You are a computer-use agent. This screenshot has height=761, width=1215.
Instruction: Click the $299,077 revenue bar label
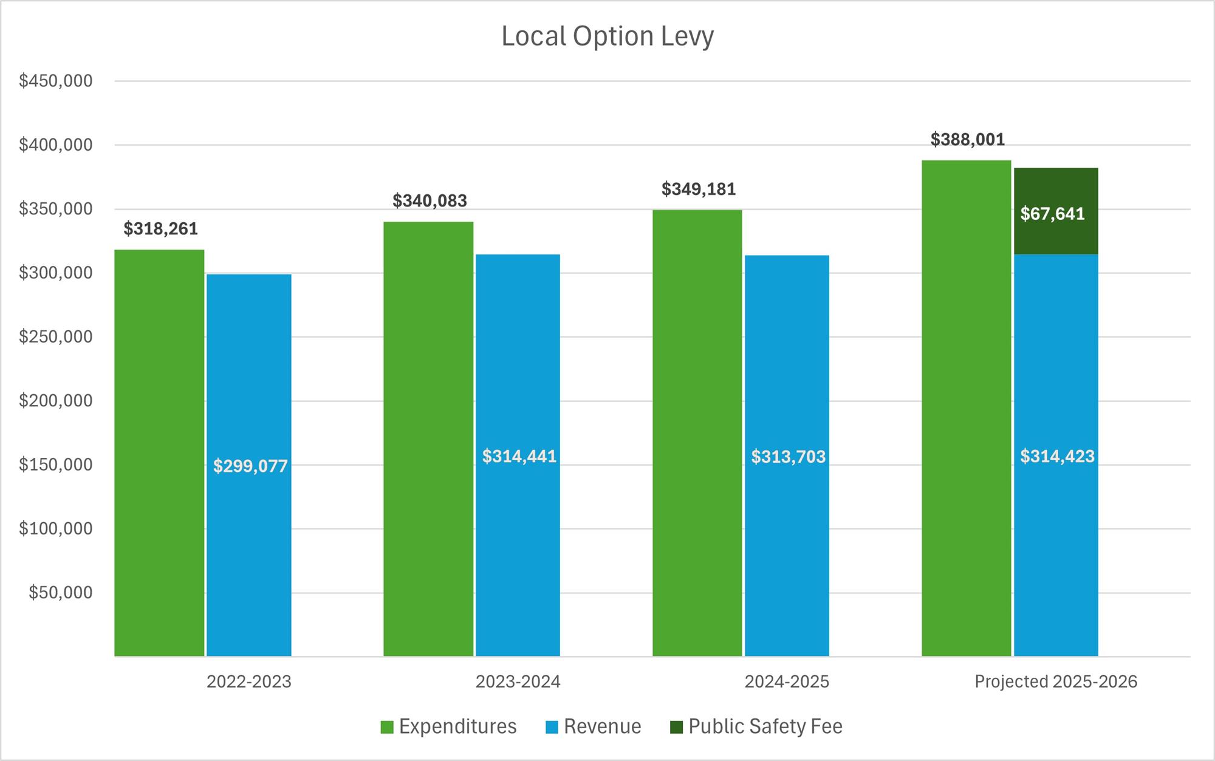point(250,466)
